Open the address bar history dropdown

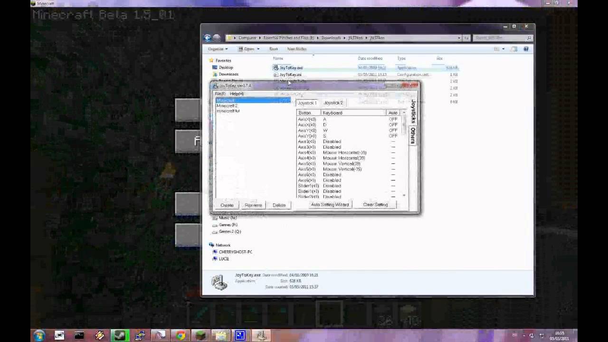click(459, 38)
